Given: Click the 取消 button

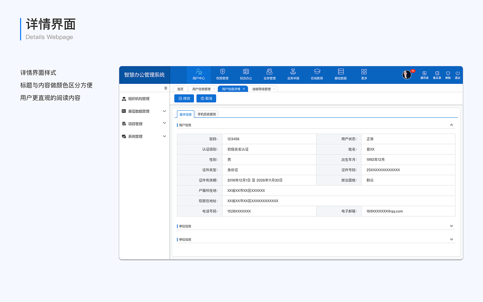Looking at the screenshot, I should click(206, 99).
